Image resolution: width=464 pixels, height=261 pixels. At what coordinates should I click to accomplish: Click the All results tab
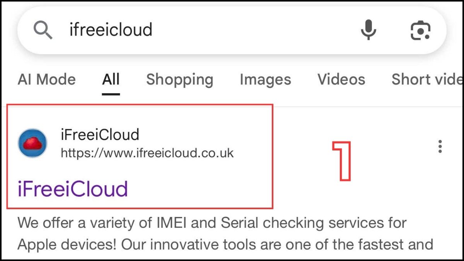tap(111, 80)
